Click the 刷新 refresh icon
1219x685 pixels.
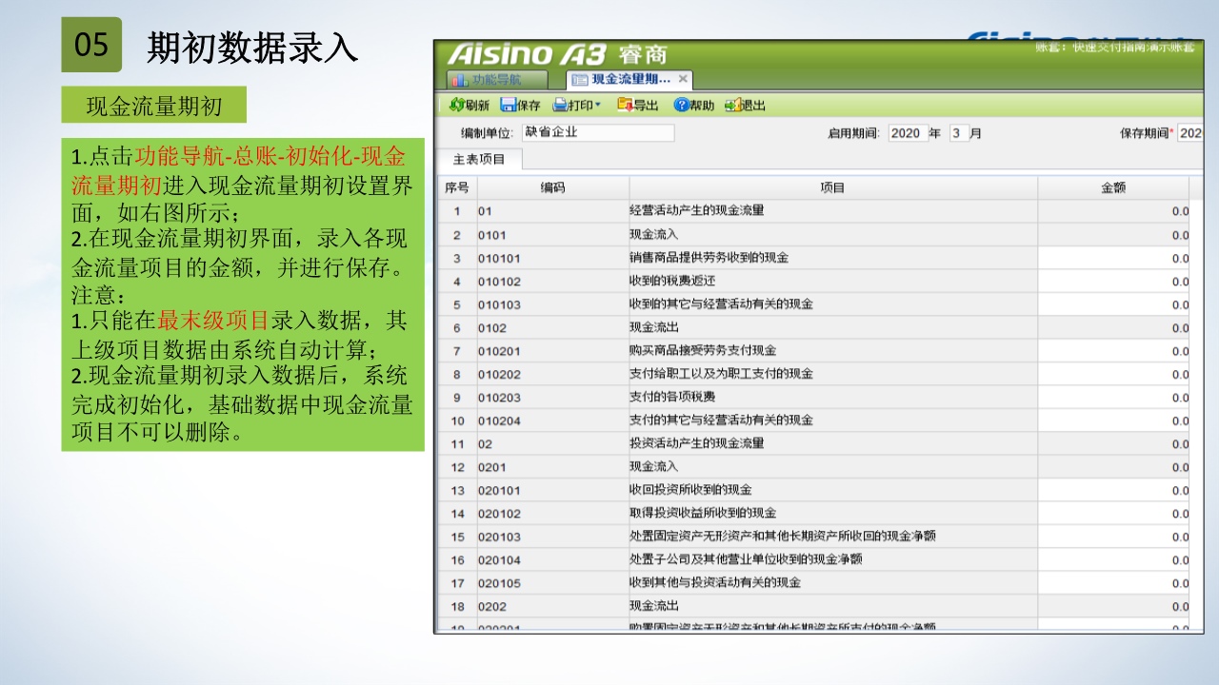[x=456, y=106]
